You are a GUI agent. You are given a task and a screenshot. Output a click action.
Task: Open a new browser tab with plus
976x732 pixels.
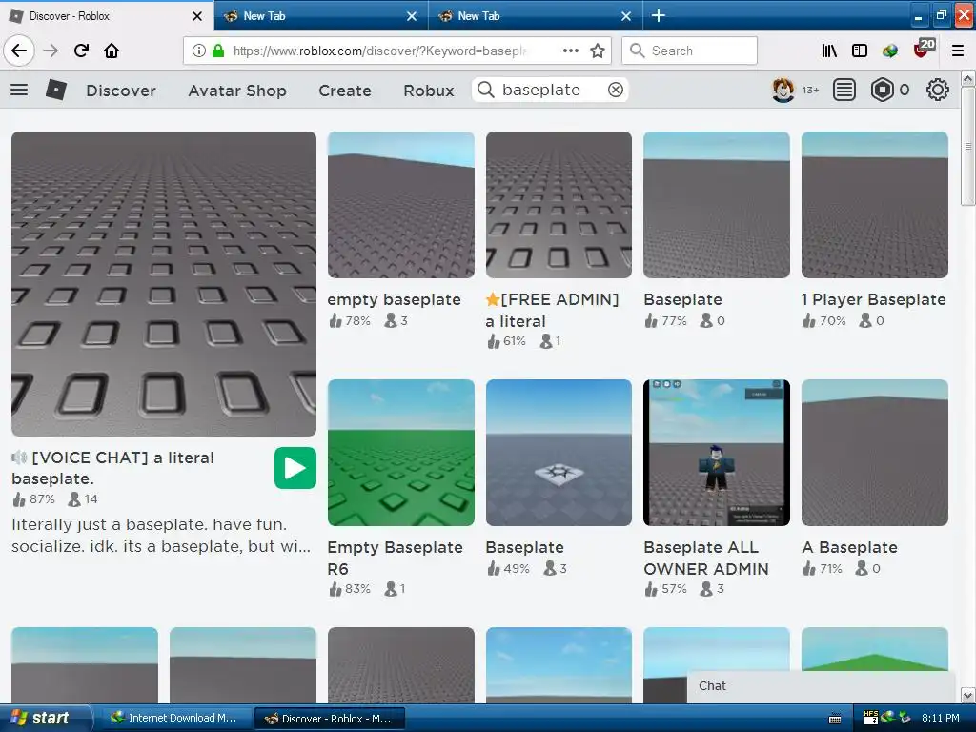point(658,15)
